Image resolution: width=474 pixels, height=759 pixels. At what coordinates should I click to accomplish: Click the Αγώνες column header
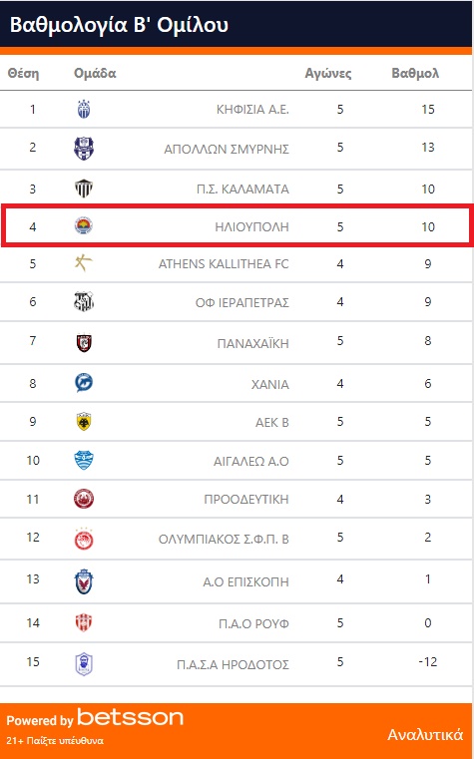click(x=328, y=74)
